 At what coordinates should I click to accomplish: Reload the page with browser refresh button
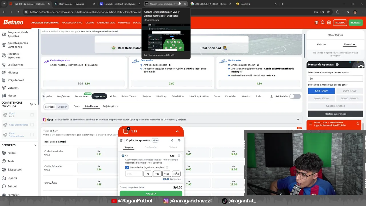pos(18,12)
